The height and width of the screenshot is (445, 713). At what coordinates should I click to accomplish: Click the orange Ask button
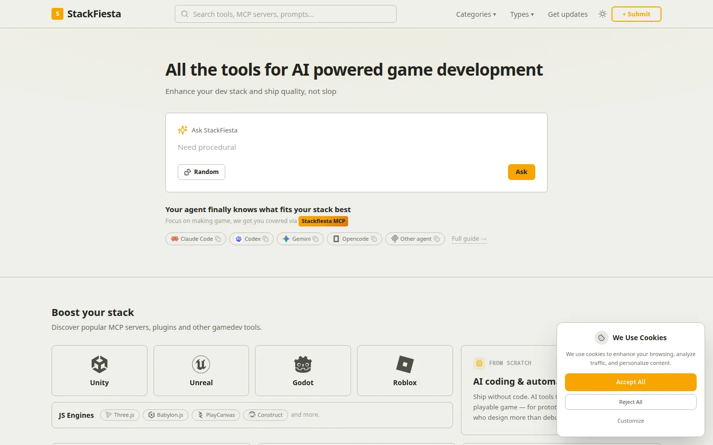point(521,172)
